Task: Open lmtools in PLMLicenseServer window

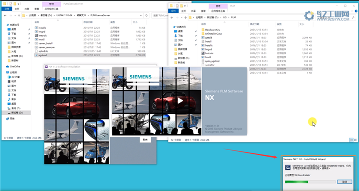Action: click(x=42, y=36)
